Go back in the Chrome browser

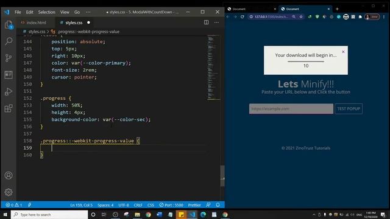pos(228,16)
